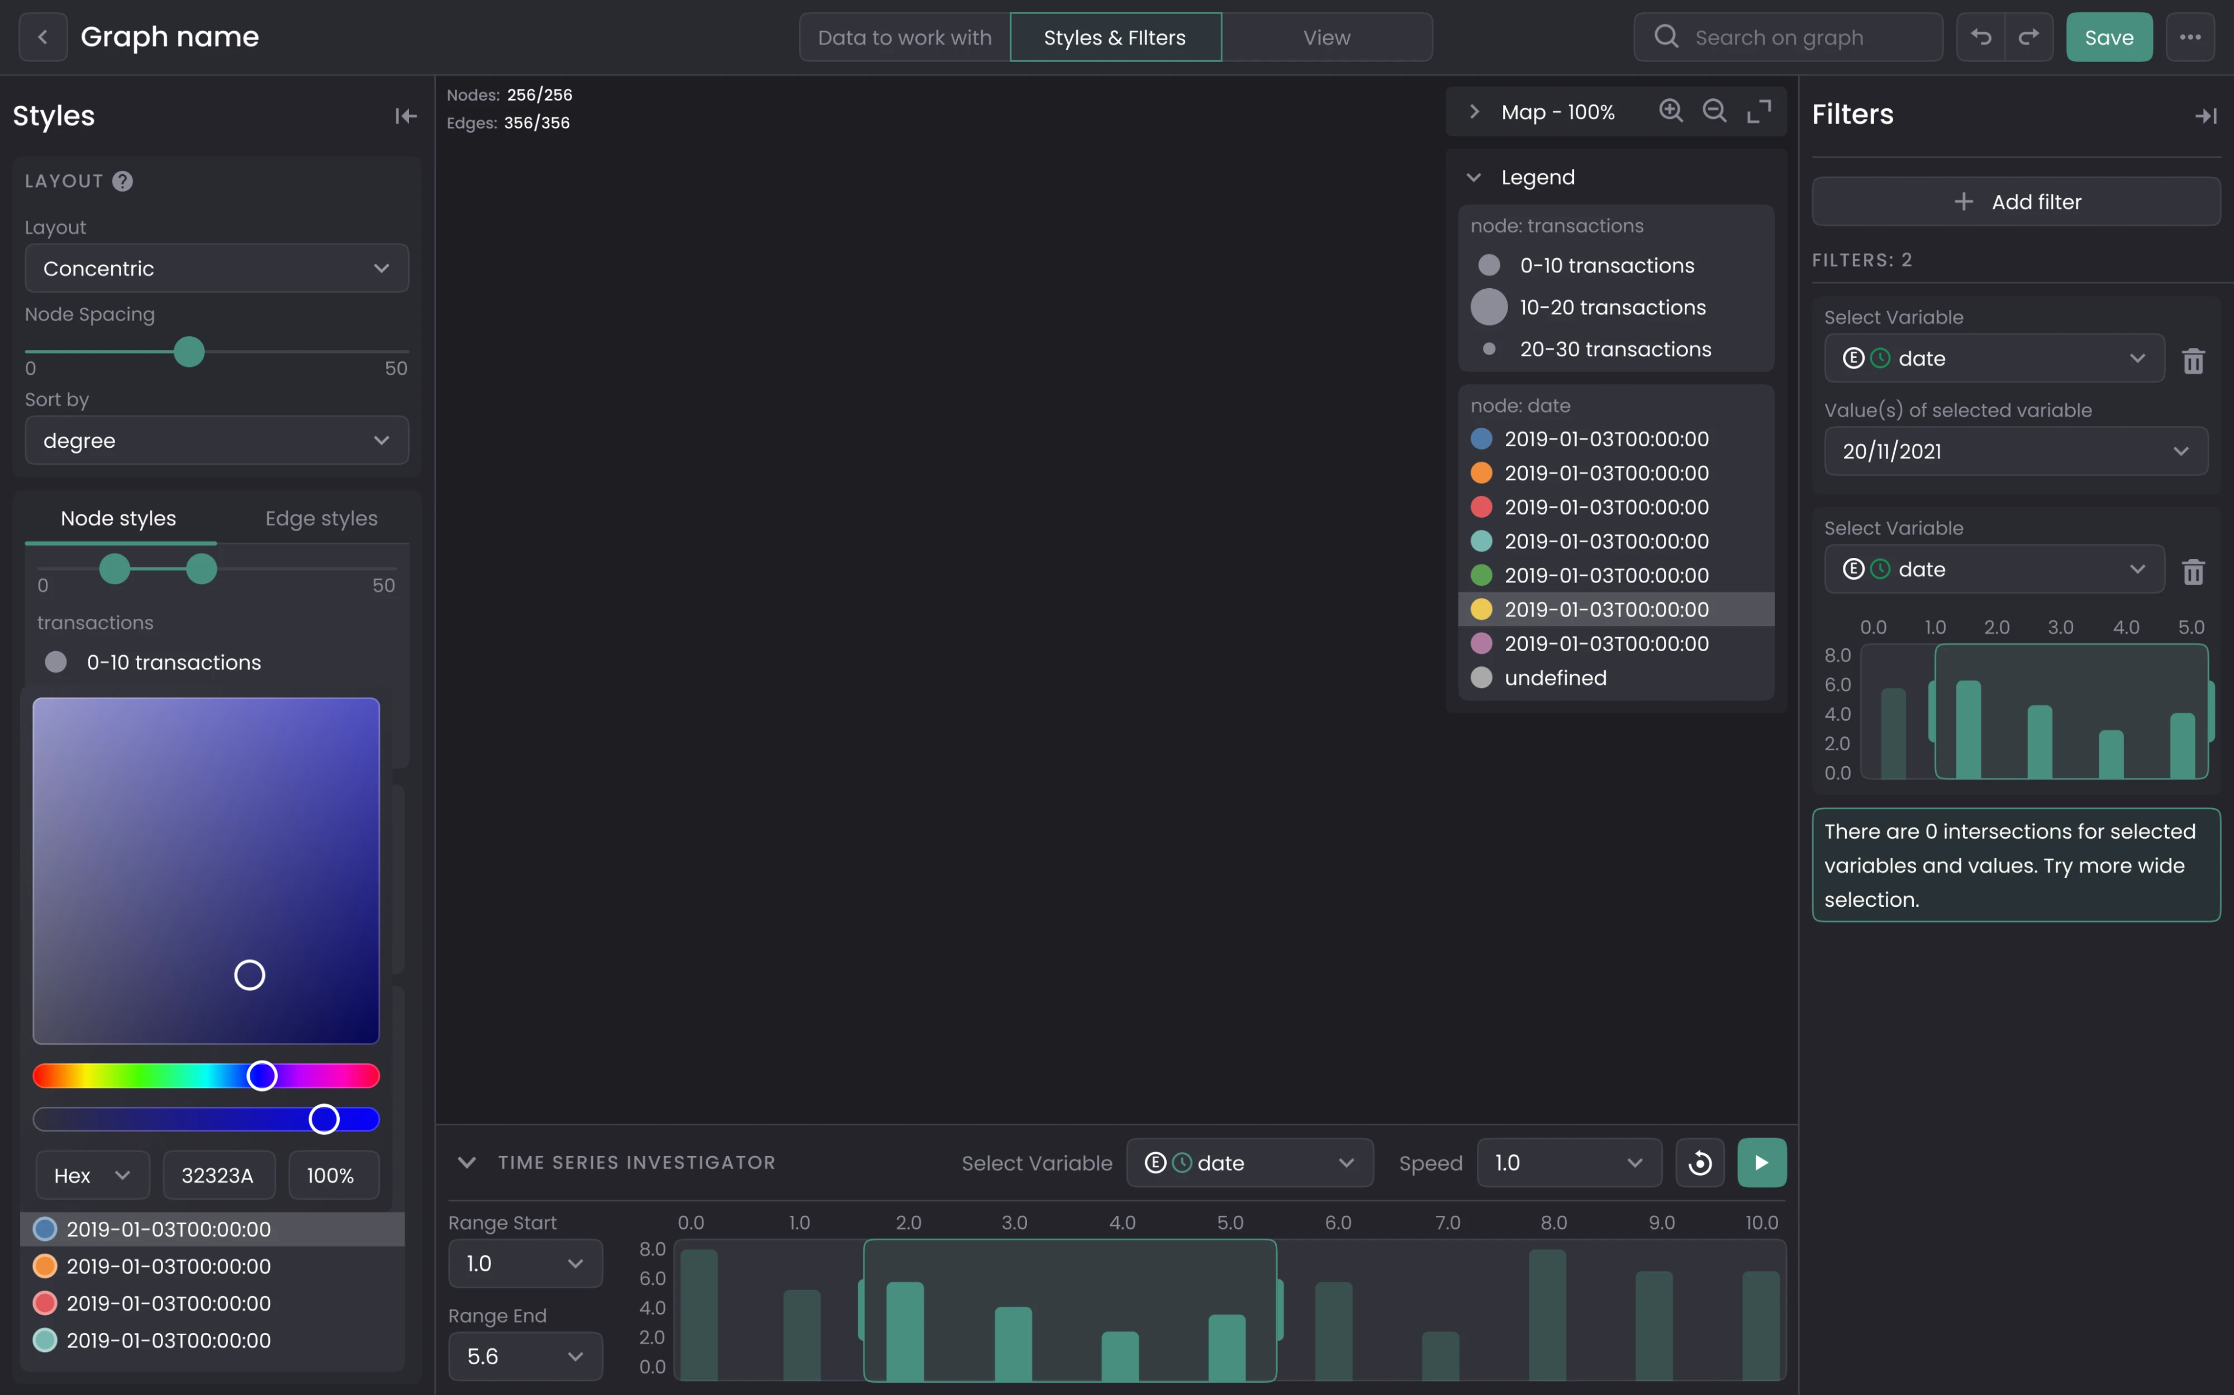
Task: Select the Styles & Filters tab
Action: 1115,37
